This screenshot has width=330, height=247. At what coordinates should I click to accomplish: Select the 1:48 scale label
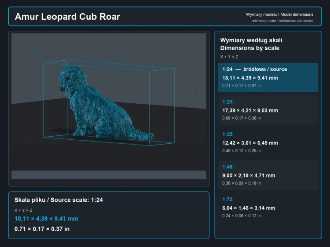pos(227,167)
